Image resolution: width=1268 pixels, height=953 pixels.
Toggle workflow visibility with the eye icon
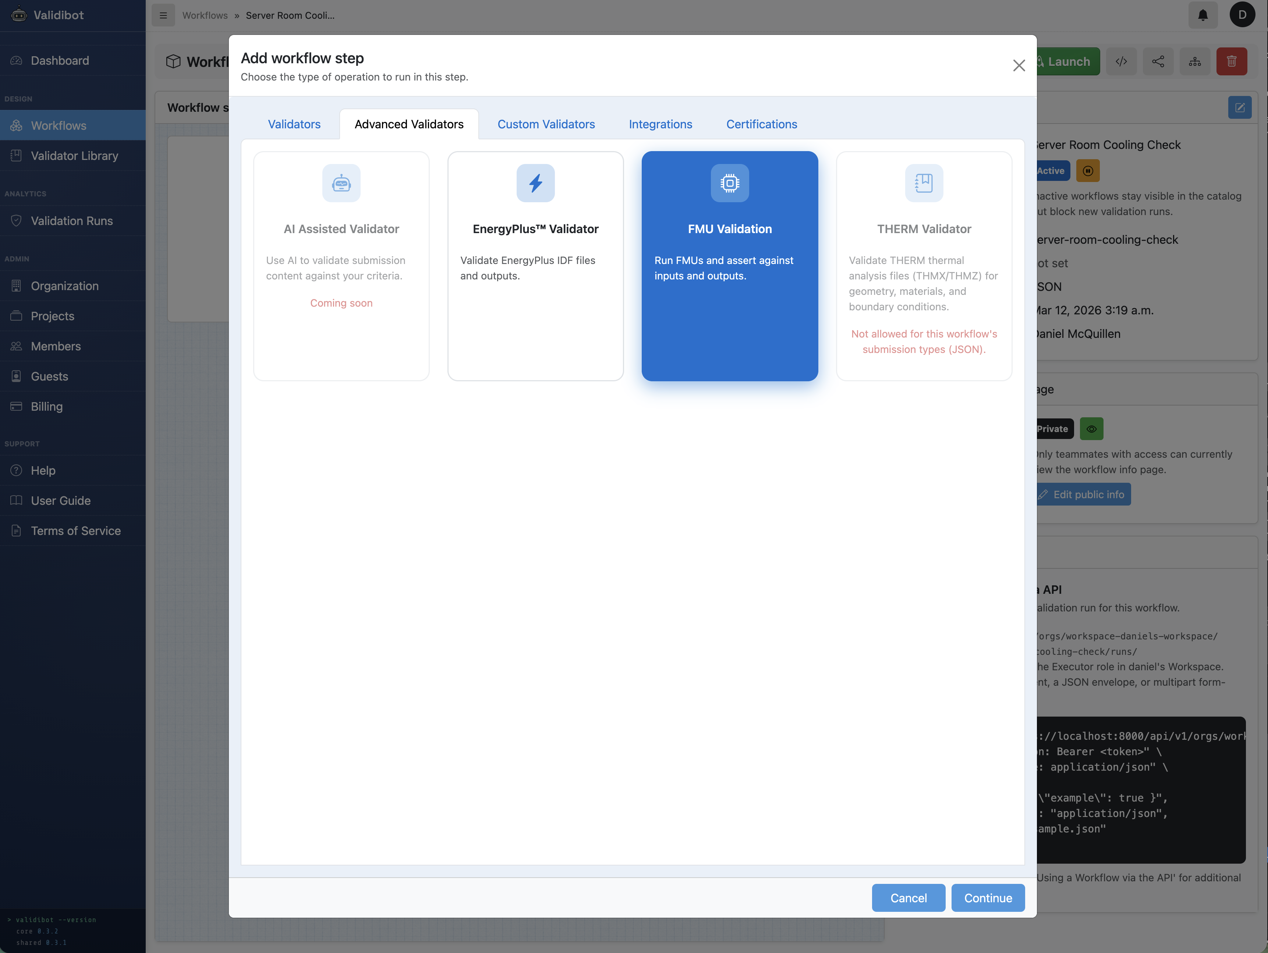(1091, 428)
